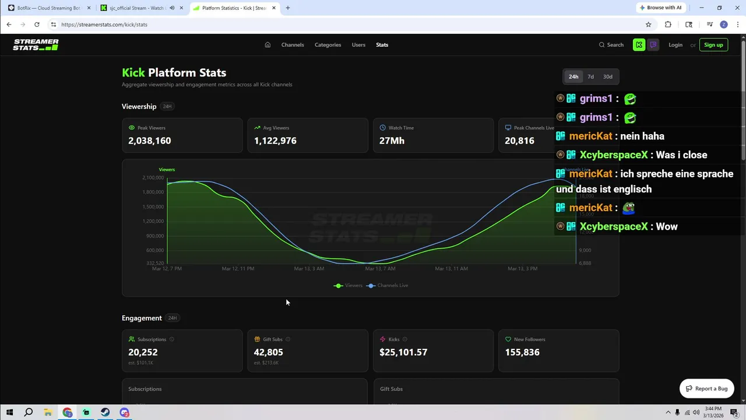Click the Watch Time clock icon
The width and height of the screenshot is (746, 420).
pos(383,128)
